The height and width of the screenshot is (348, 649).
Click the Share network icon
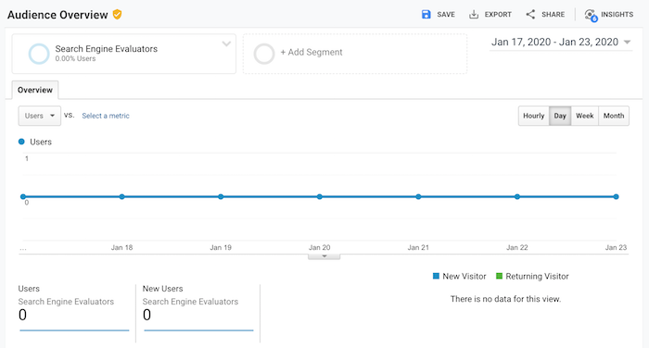pos(530,15)
